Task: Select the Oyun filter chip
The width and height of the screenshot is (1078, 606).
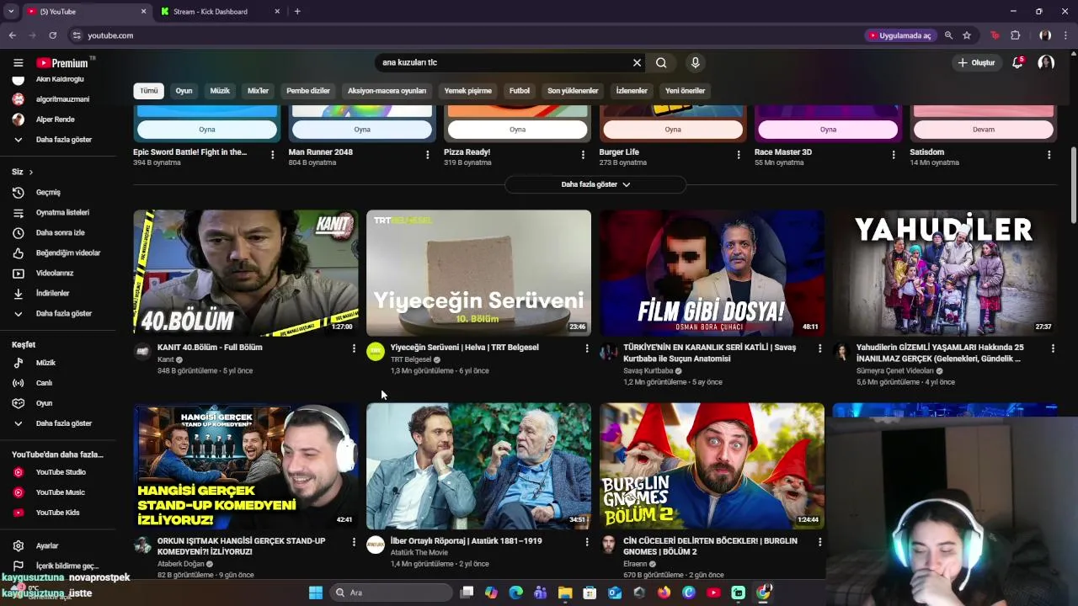Action: 184,91
